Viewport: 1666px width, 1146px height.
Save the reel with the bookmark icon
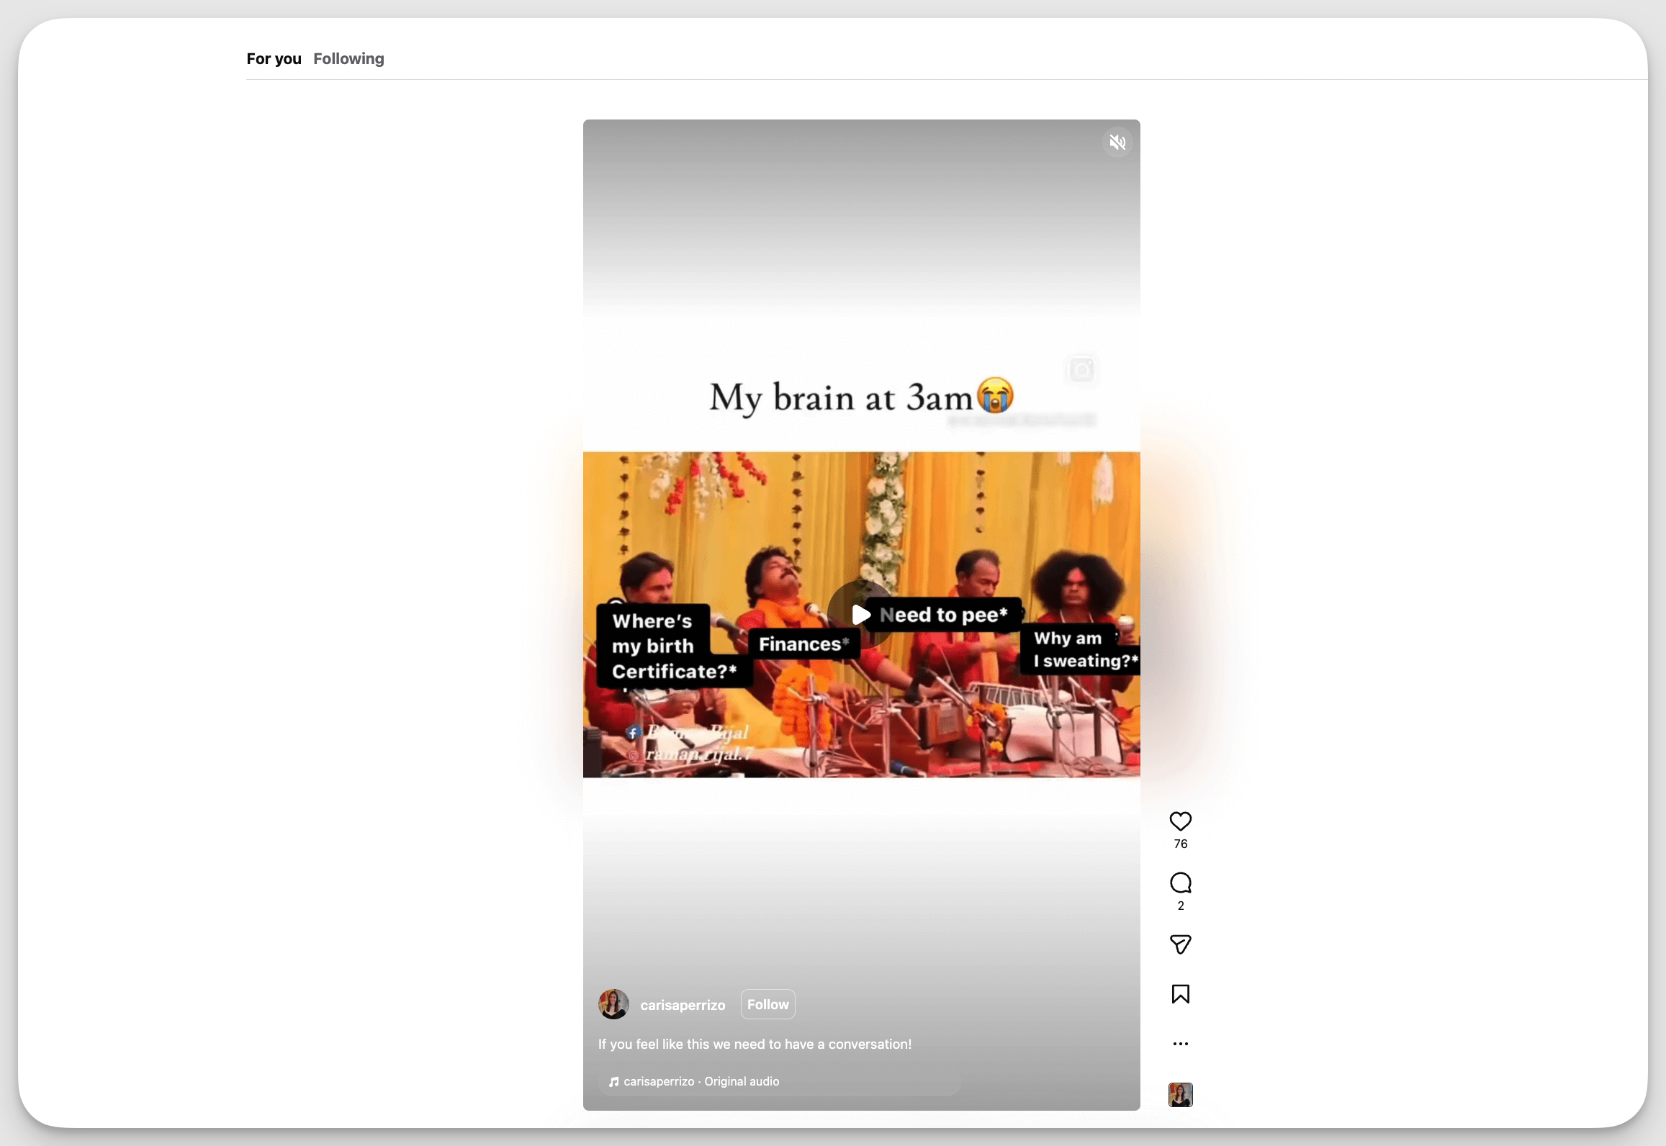coord(1179,993)
